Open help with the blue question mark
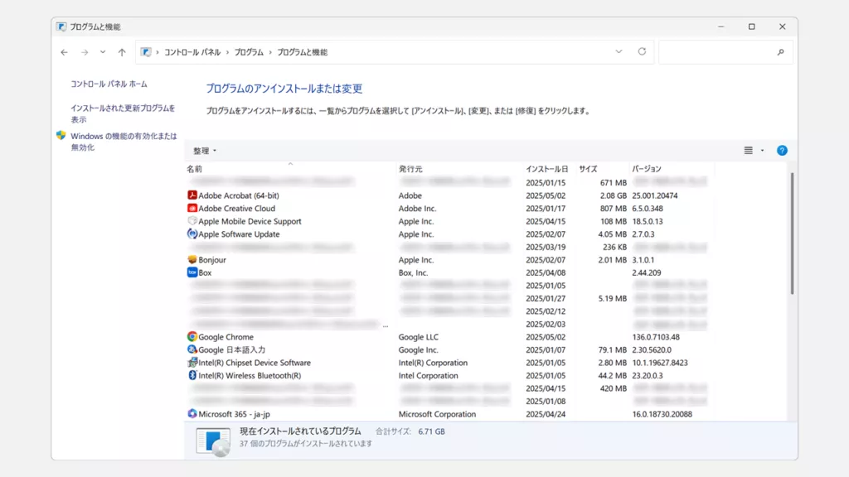The image size is (849, 477). (x=782, y=151)
